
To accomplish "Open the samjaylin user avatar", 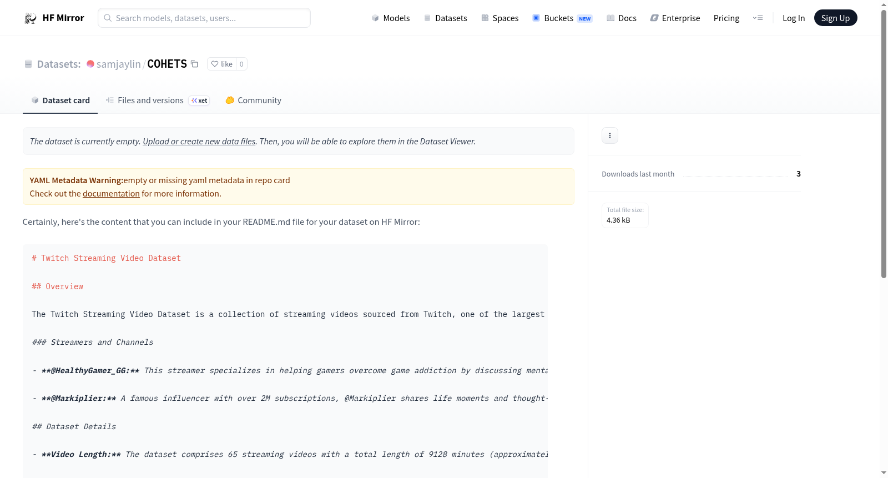I will pos(90,64).
